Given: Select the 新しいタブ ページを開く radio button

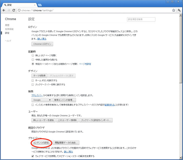Looking at the screenshot, I should [x=33, y=55].
